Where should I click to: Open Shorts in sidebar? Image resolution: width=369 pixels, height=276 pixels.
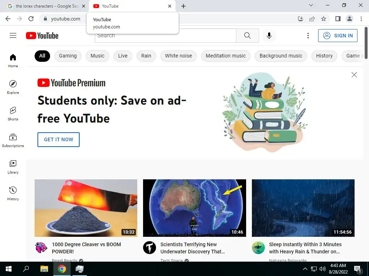[x=13, y=114]
